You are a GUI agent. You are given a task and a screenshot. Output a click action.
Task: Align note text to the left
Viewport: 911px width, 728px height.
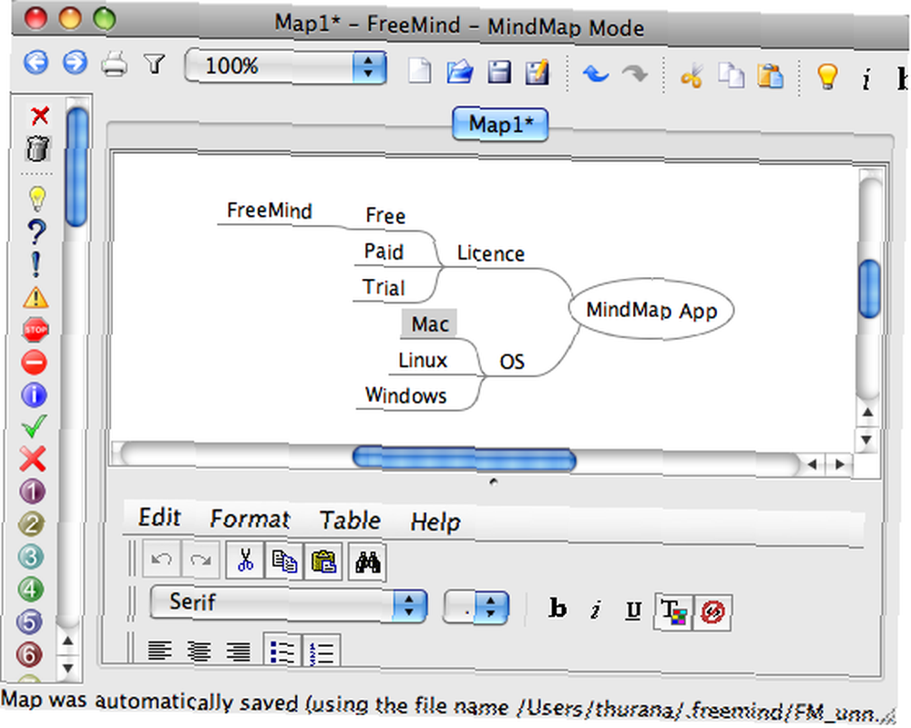pos(159,651)
